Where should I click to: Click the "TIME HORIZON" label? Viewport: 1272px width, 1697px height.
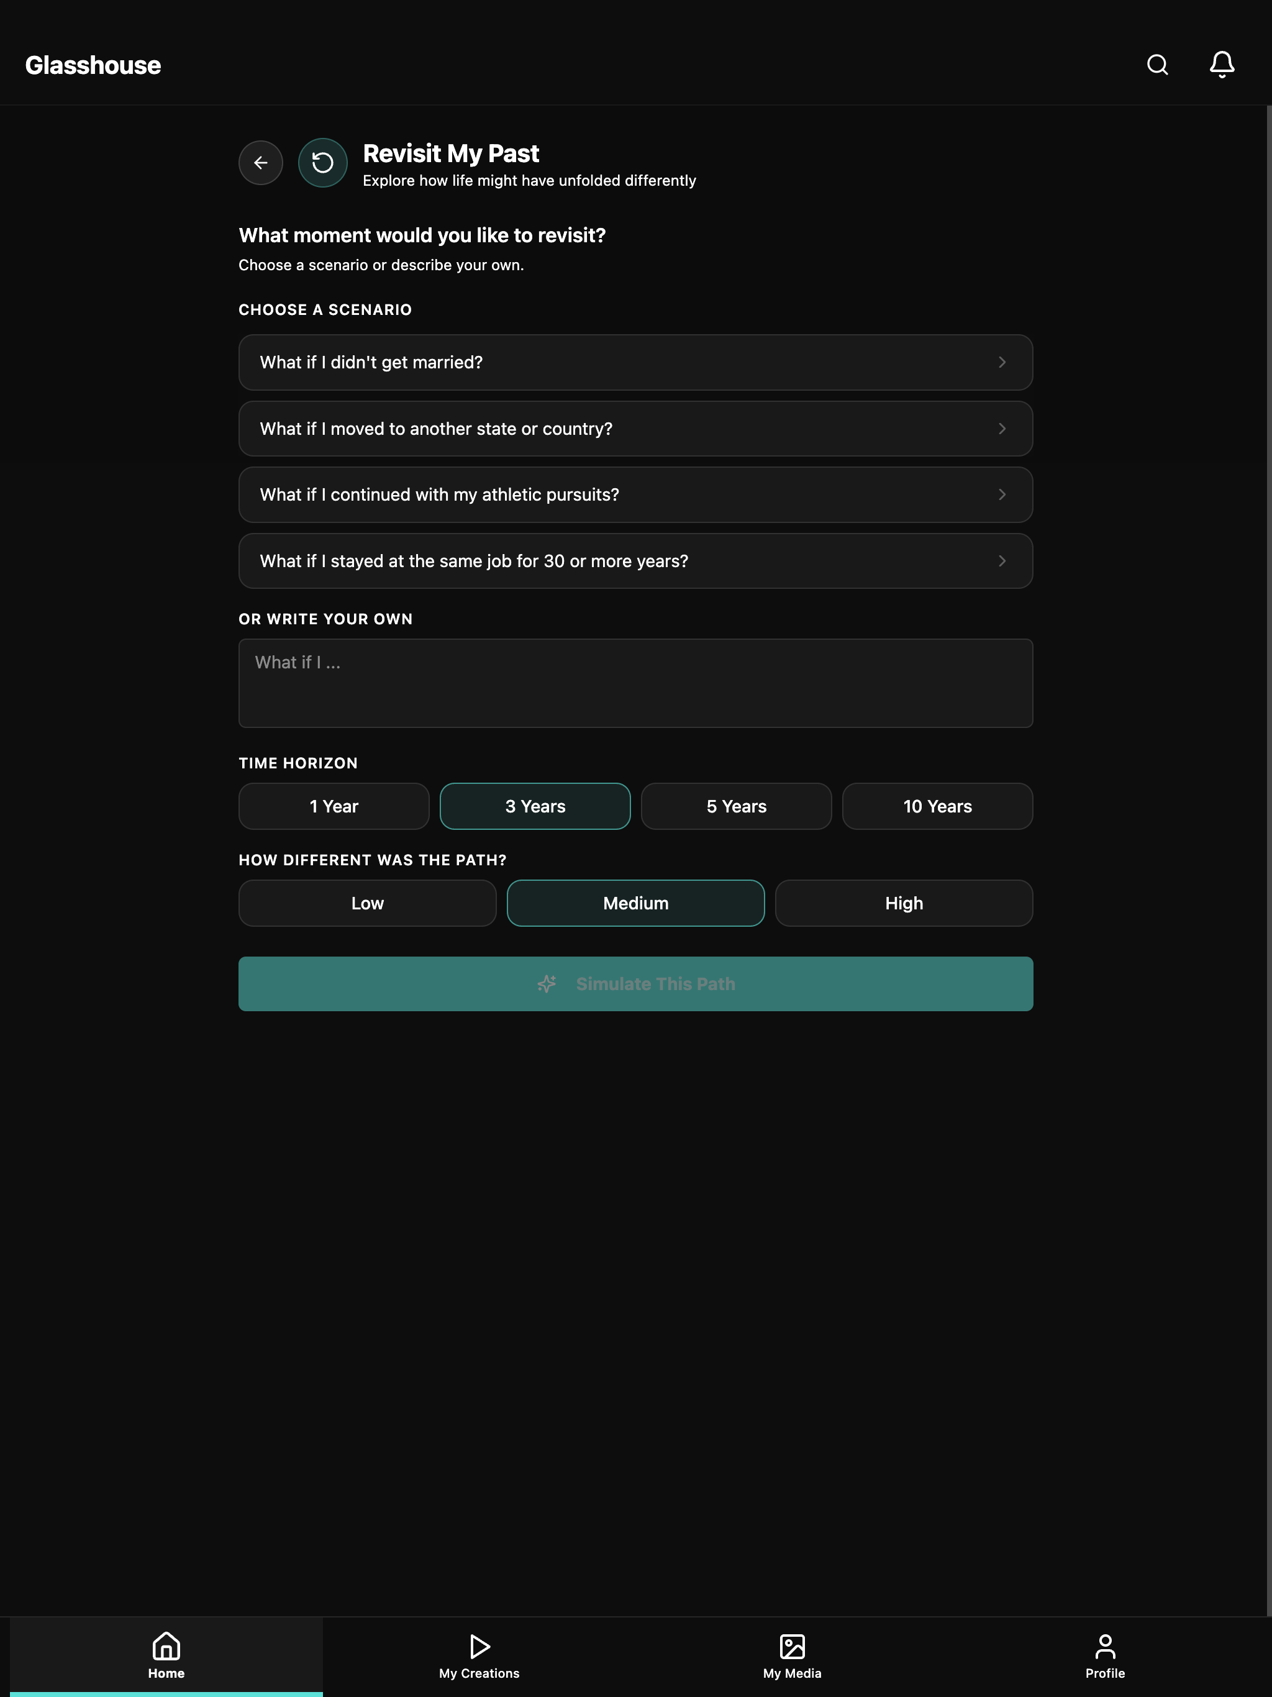pos(299,763)
